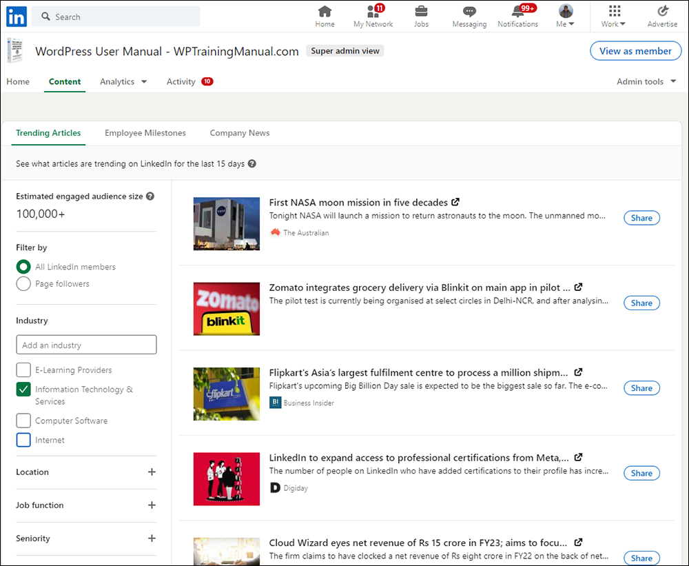The height and width of the screenshot is (566, 689).
Task: Open the Flipkart sign thumbnail
Action: pos(226,394)
